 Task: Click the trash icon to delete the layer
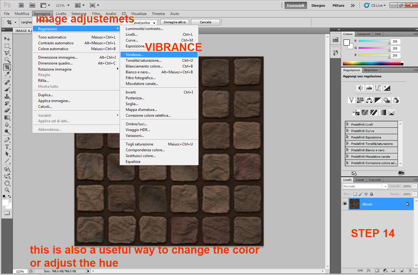point(410,270)
